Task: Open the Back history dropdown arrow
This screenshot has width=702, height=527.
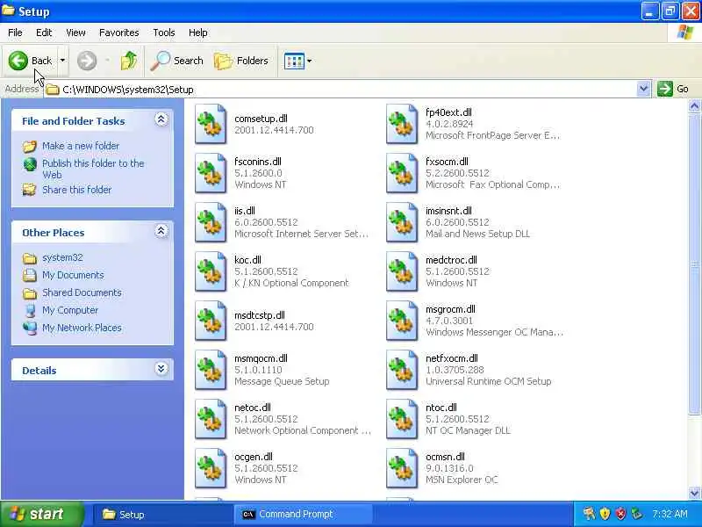Action: click(62, 61)
